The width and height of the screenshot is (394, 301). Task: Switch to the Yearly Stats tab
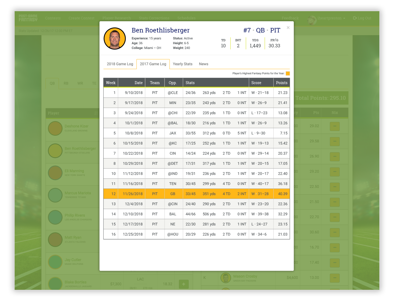(x=183, y=64)
